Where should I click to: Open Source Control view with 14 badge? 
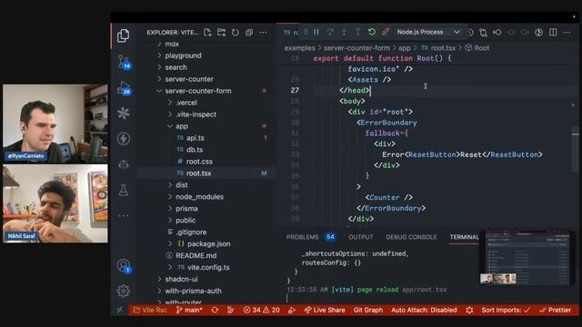(124, 62)
